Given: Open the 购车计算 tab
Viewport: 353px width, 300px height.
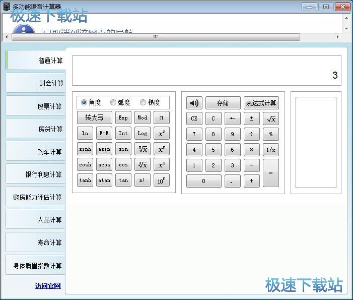Looking at the screenshot, I should (x=36, y=152).
